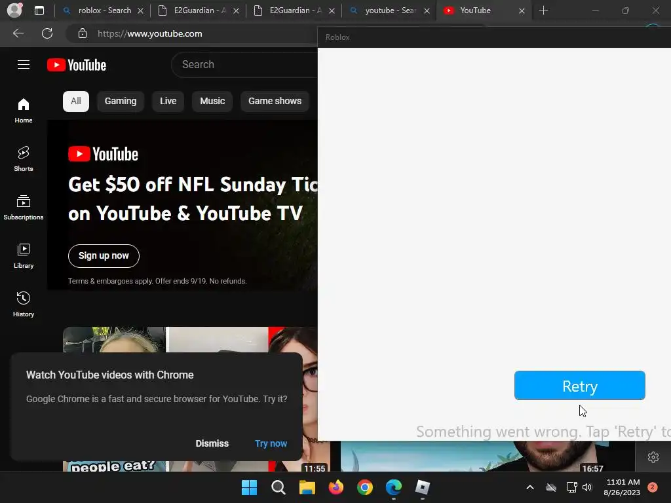Viewport: 671px width, 503px height.
Task: Click Sign up now on NFL banner
Action: click(x=104, y=256)
